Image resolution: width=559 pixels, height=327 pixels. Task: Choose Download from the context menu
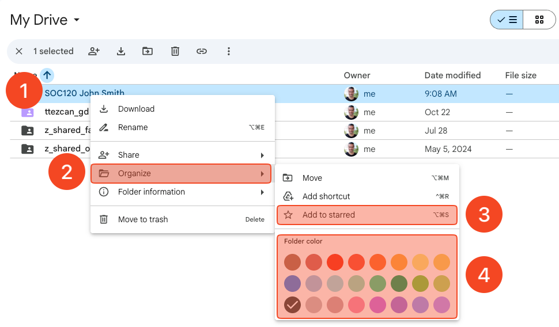(x=183, y=109)
